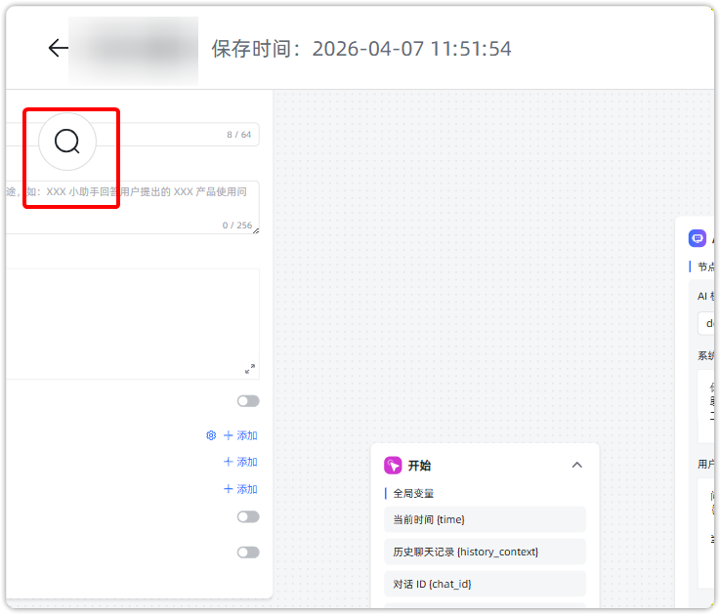Toggle the switch above the gear icon
720x614 pixels.
tap(248, 401)
